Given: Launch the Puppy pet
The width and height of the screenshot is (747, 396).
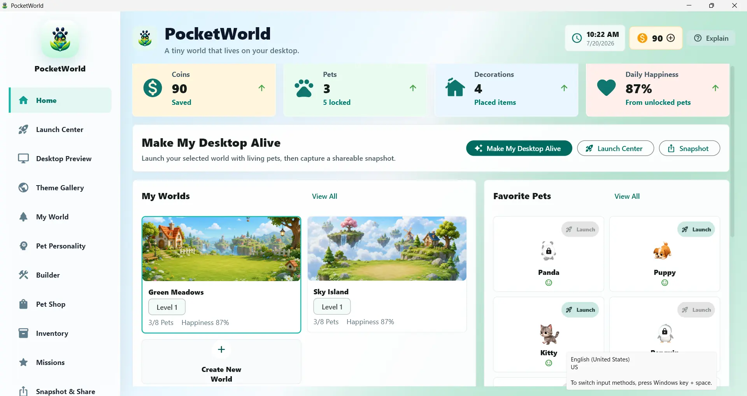Looking at the screenshot, I should coord(696,229).
